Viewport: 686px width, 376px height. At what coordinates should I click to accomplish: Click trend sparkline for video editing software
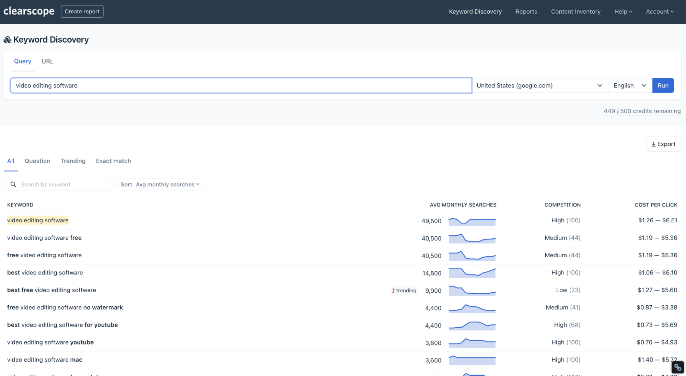tap(472, 222)
